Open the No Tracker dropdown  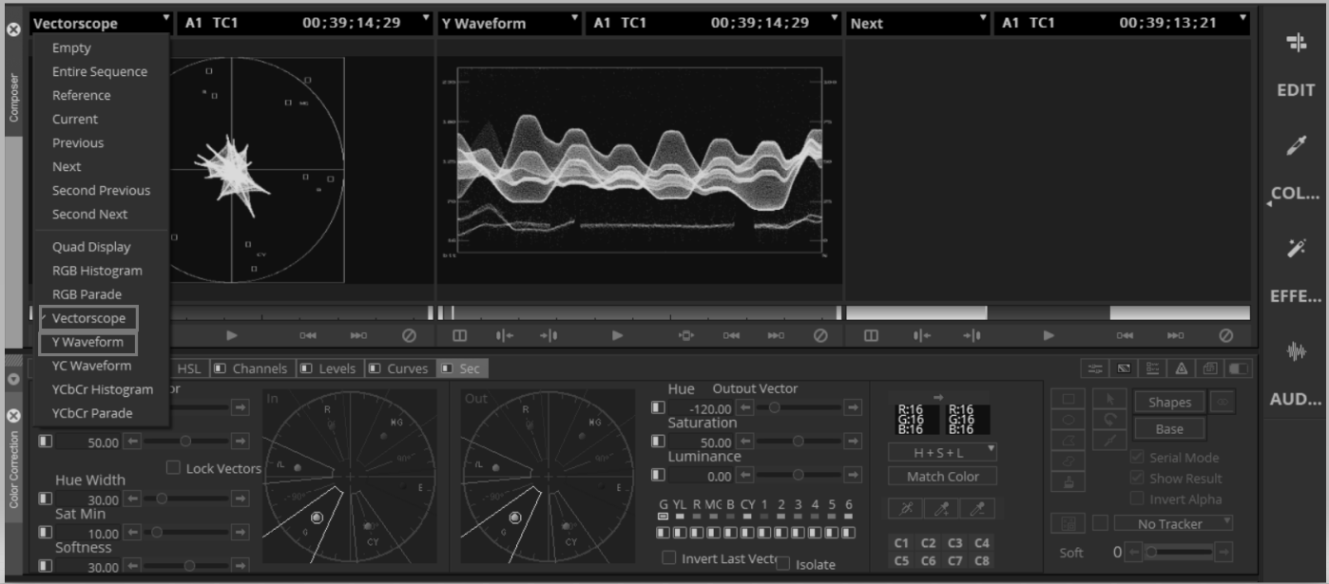[1173, 523]
